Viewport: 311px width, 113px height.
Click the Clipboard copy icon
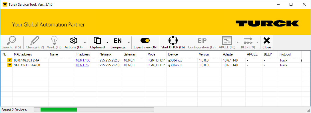97,40
